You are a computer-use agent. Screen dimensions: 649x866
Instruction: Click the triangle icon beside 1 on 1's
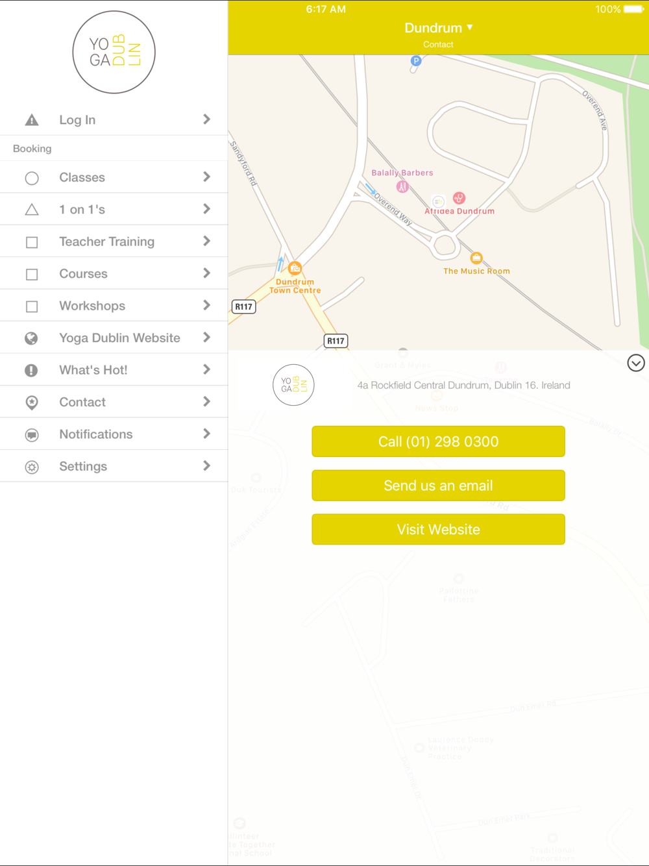32,210
